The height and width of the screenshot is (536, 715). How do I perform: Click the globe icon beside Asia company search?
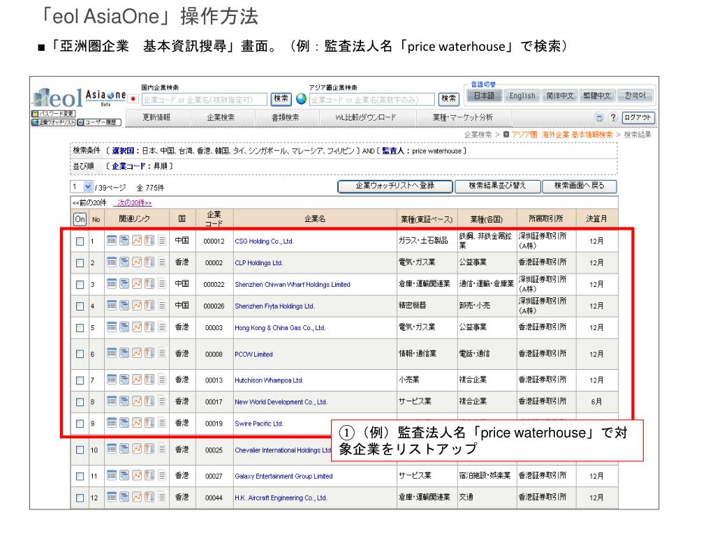302,98
